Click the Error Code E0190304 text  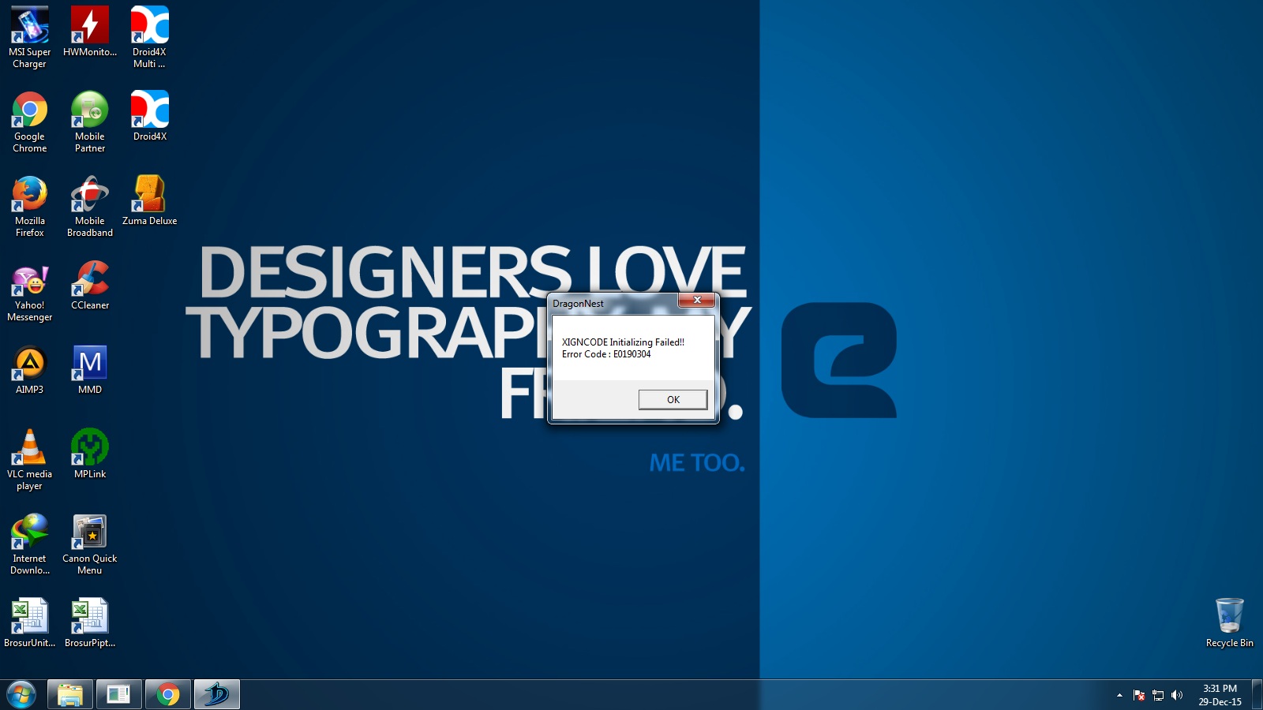[x=606, y=354]
